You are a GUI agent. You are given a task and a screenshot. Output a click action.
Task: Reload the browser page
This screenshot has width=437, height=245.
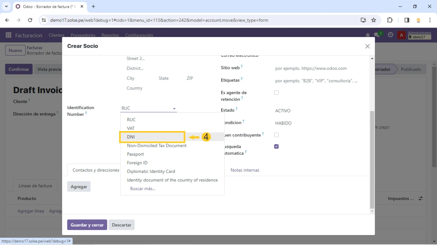(x=30, y=20)
